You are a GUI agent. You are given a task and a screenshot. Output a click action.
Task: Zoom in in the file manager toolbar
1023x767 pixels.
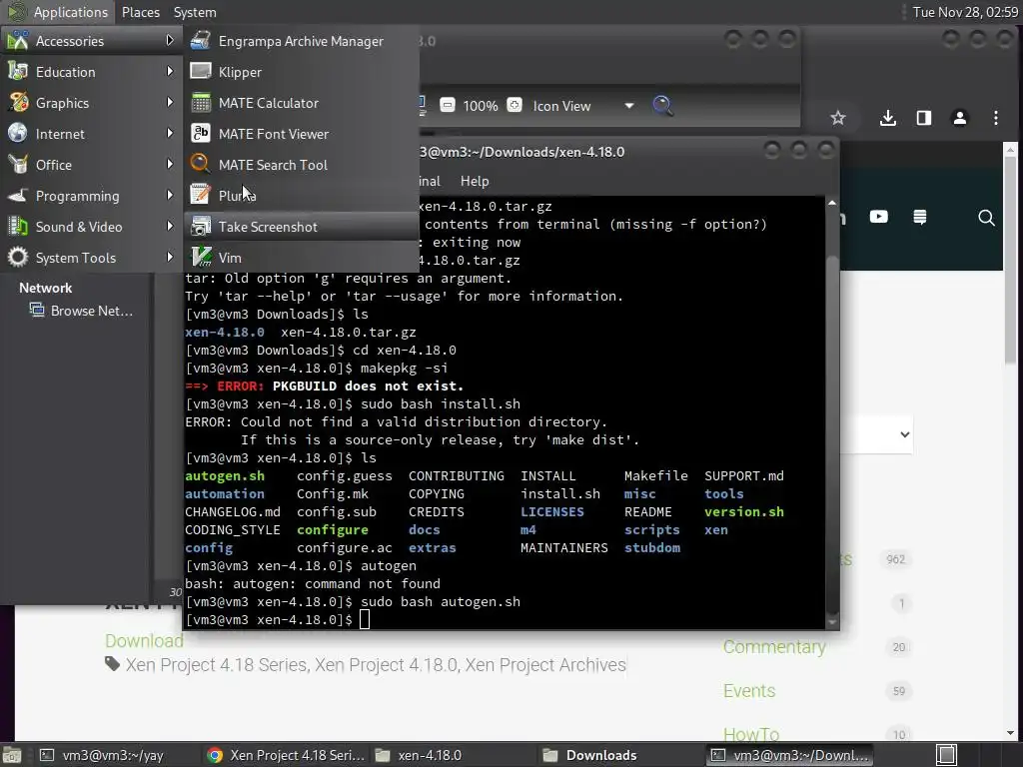pos(514,105)
